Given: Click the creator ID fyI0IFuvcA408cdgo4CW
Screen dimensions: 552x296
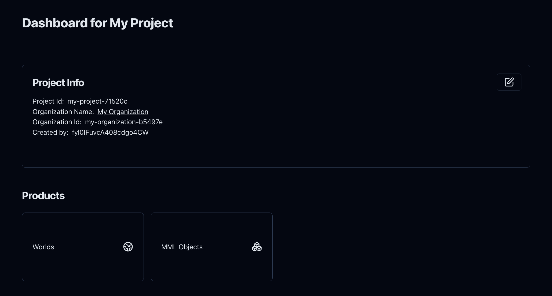Looking at the screenshot, I should click(110, 133).
